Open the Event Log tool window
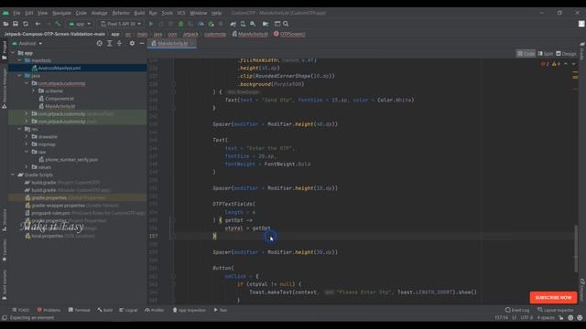This screenshot has height=329, width=586. tap(516, 310)
